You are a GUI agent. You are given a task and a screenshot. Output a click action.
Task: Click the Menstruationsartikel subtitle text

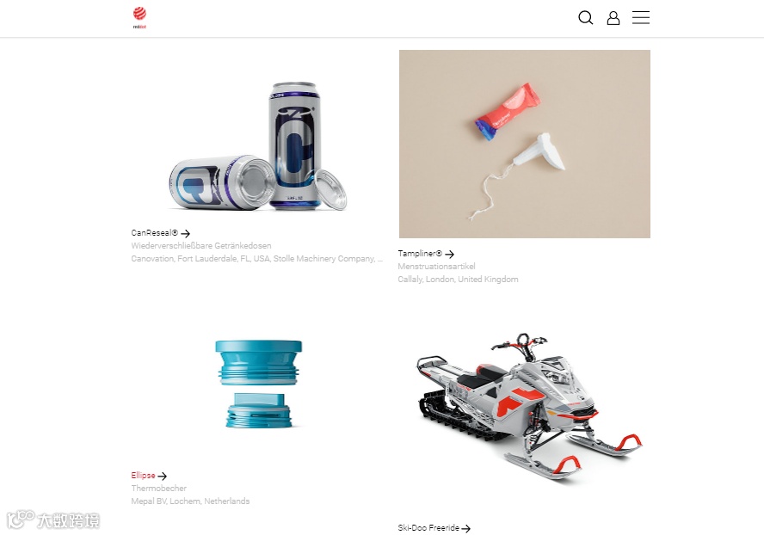[436, 266]
